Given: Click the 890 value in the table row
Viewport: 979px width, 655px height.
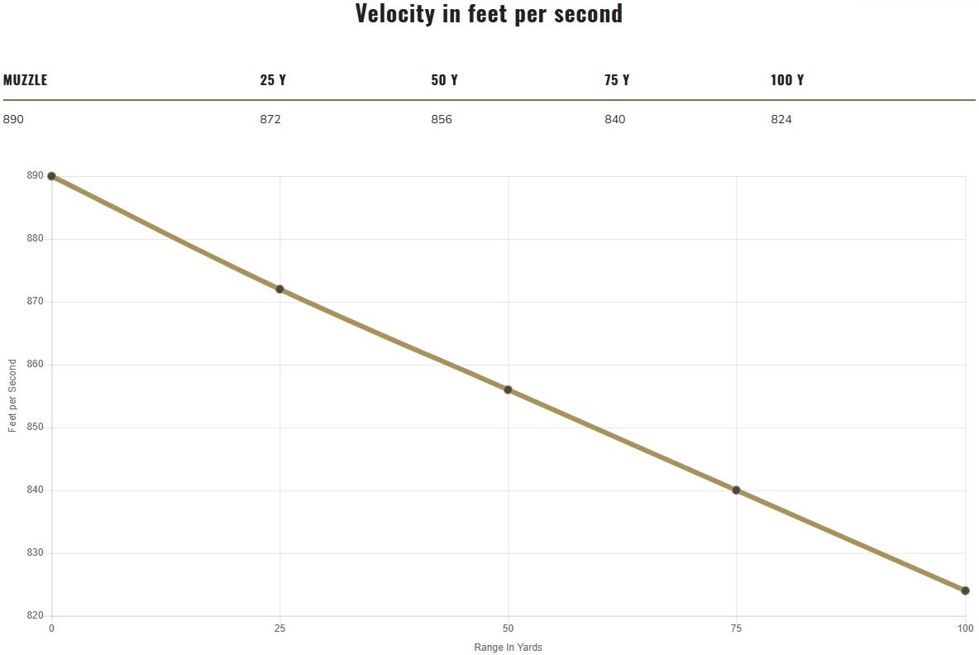Looking at the screenshot, I should (14, 119).
